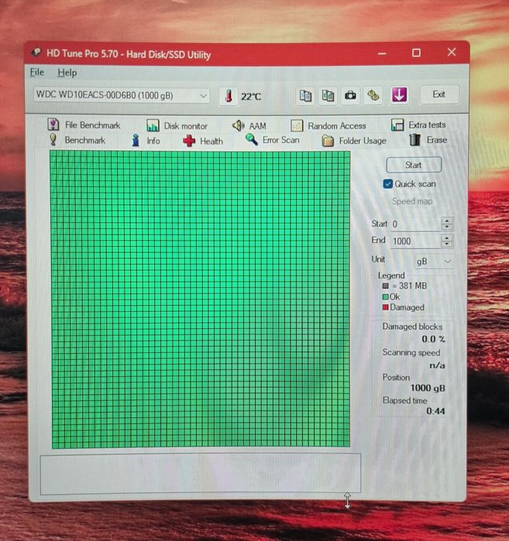Screen dimensions: 509x541
Task: Click the purple download arrow icon
Action: coord(399,94)
